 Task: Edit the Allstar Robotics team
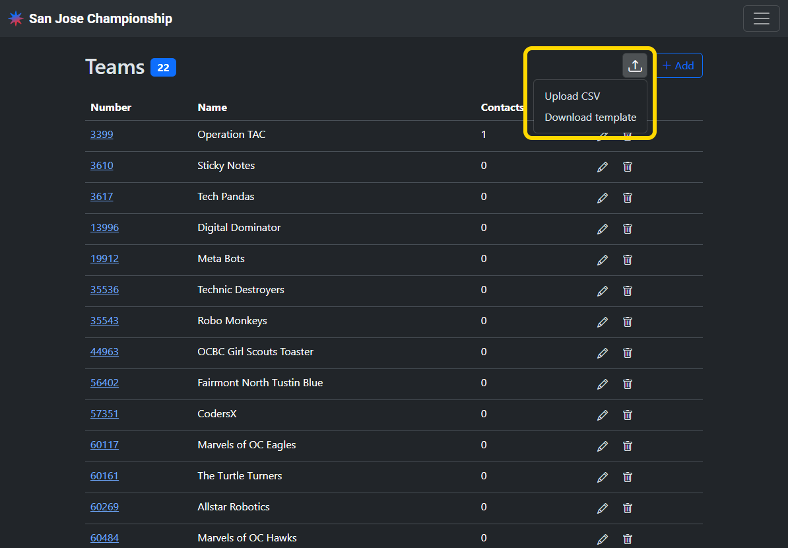coord(602,508)
